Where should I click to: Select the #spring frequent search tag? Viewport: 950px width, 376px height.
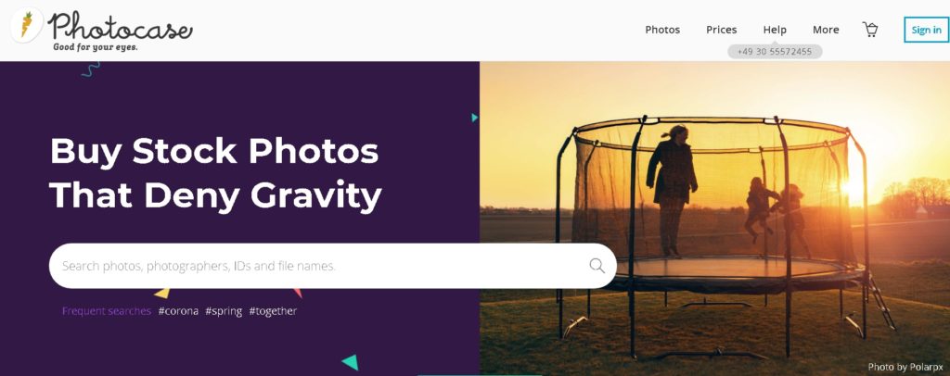224,311
